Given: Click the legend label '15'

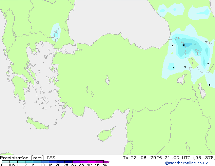Looking at the screenshot, I should [50, 165].
